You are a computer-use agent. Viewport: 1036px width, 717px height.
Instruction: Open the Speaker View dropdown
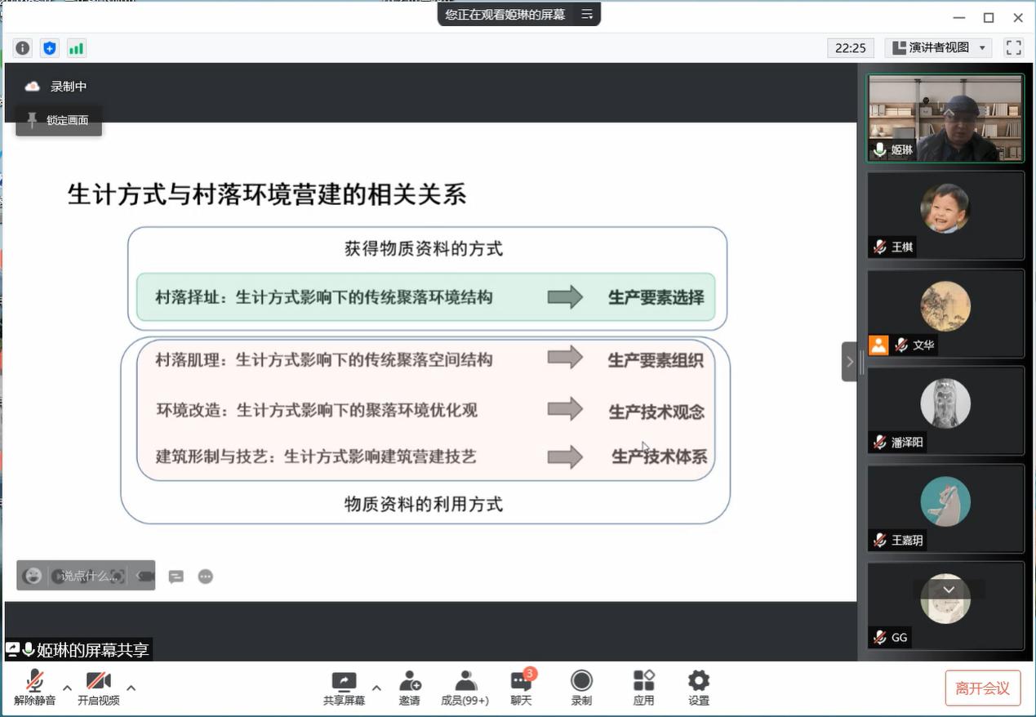click(939, 48)
